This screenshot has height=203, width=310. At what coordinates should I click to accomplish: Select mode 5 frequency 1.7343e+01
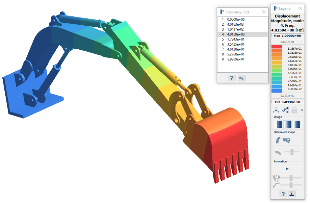[x=236, y=40]
